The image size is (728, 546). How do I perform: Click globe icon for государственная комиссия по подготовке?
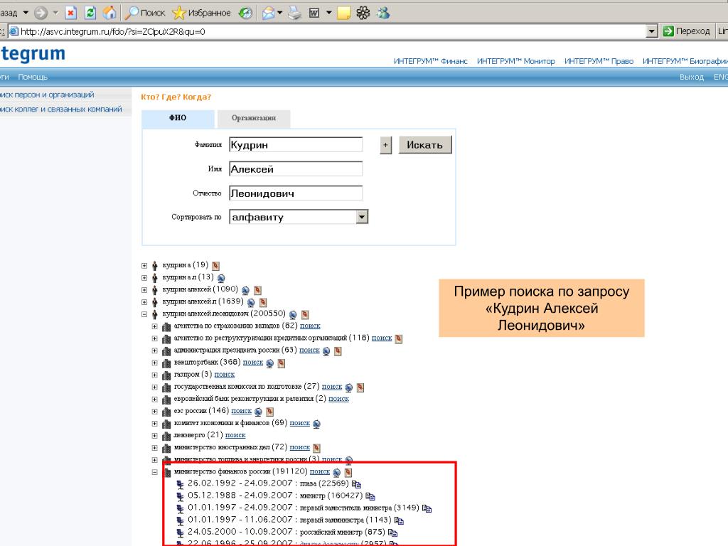tap(348, 387)
